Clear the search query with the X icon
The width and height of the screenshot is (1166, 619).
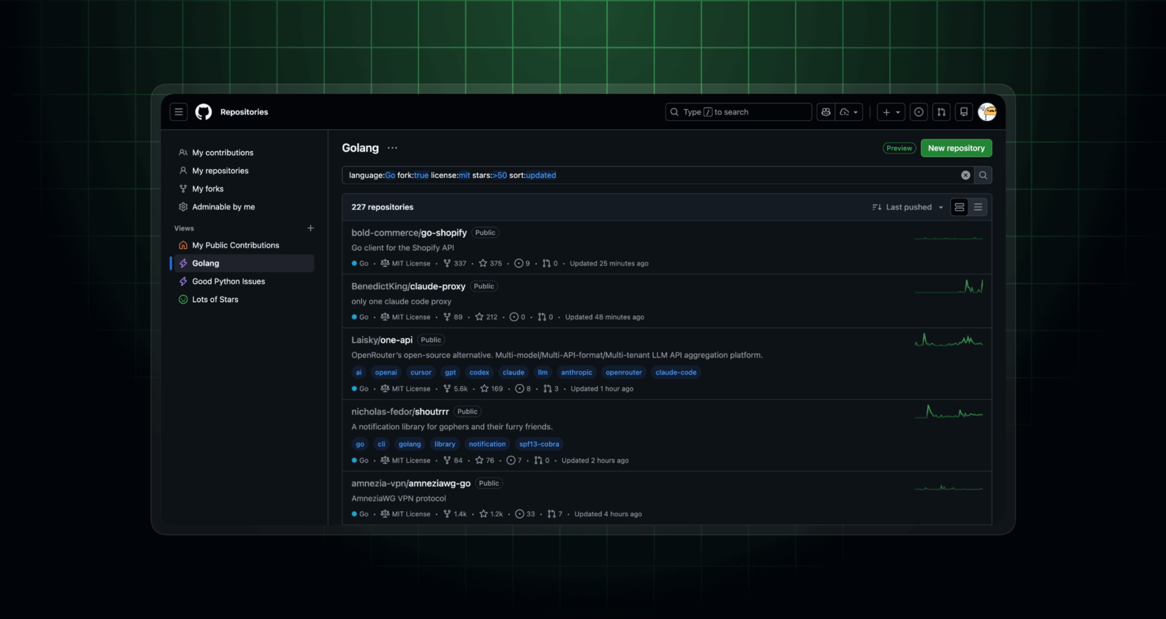pyautogui.click(x=965, y=175)
